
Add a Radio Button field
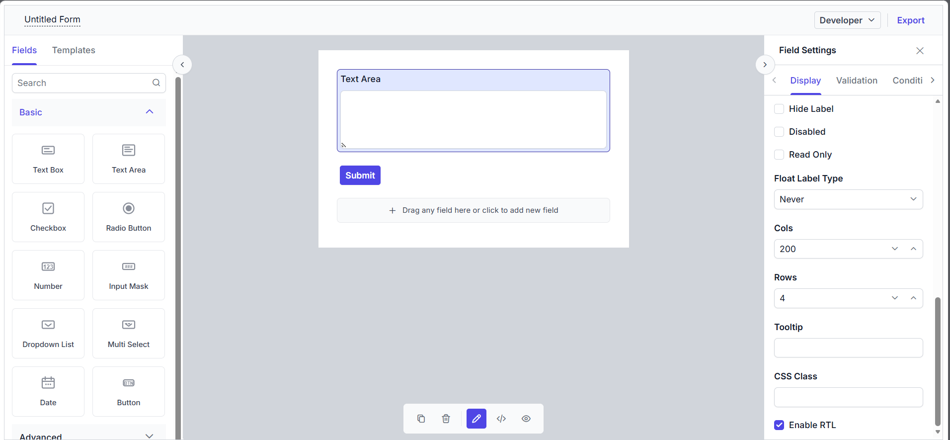(129, 217)
